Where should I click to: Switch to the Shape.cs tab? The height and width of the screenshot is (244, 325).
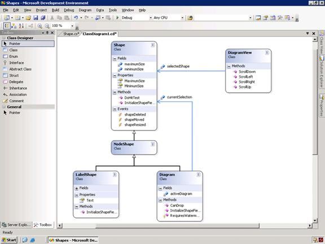point(71,34)
